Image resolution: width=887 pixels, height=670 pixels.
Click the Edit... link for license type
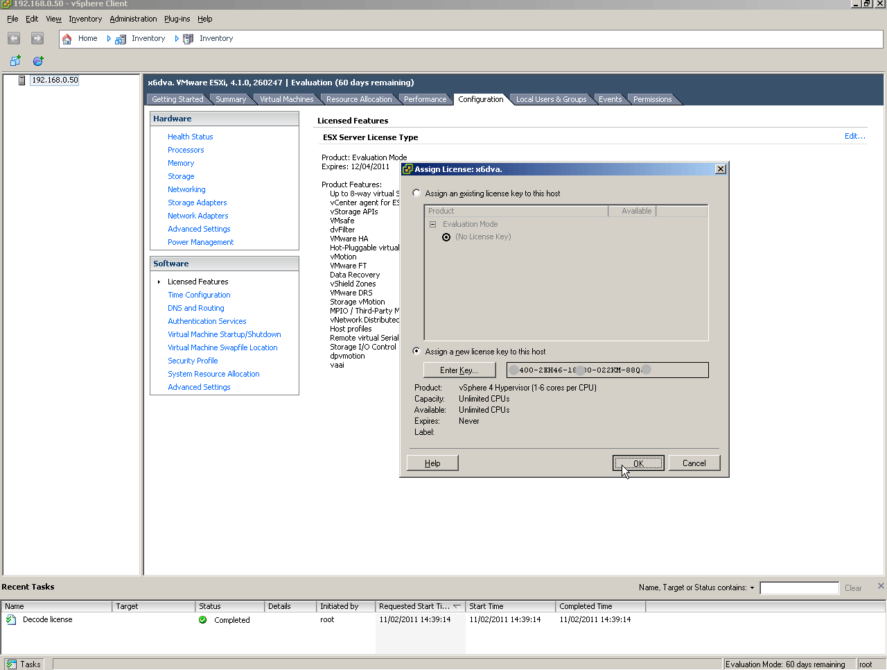854,136
